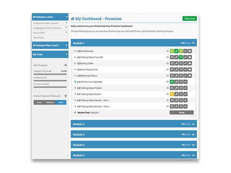This screenshot has width=231, height=173.
Task: Click the pencil icon for 1.5 The German Alphabet
Action: point(176,82)
